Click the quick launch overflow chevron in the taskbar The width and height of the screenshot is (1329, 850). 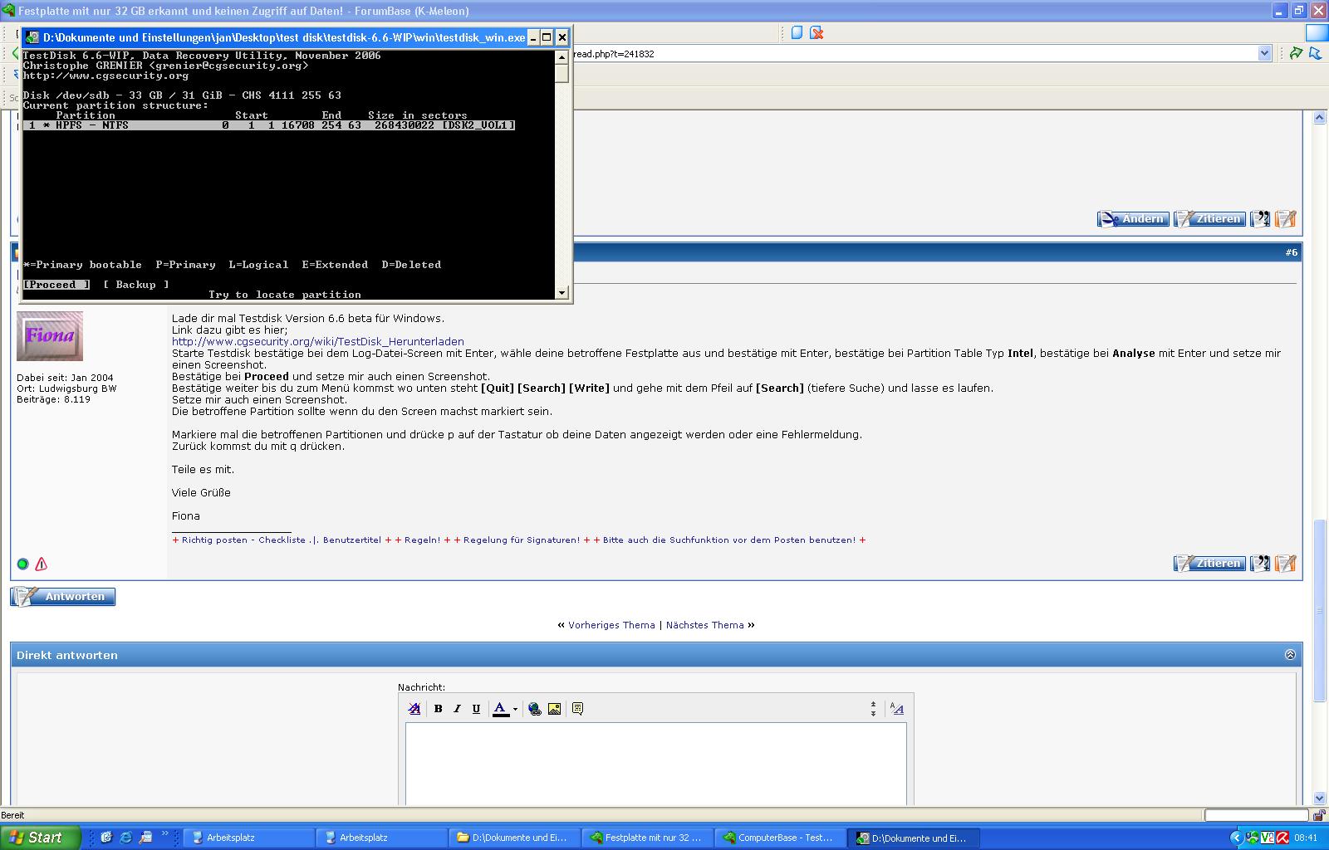coord(164,834)
